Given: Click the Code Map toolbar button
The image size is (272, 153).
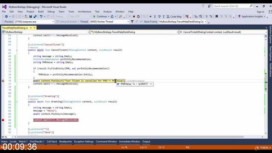Looking at the screenshot, I should pos(174,17).
